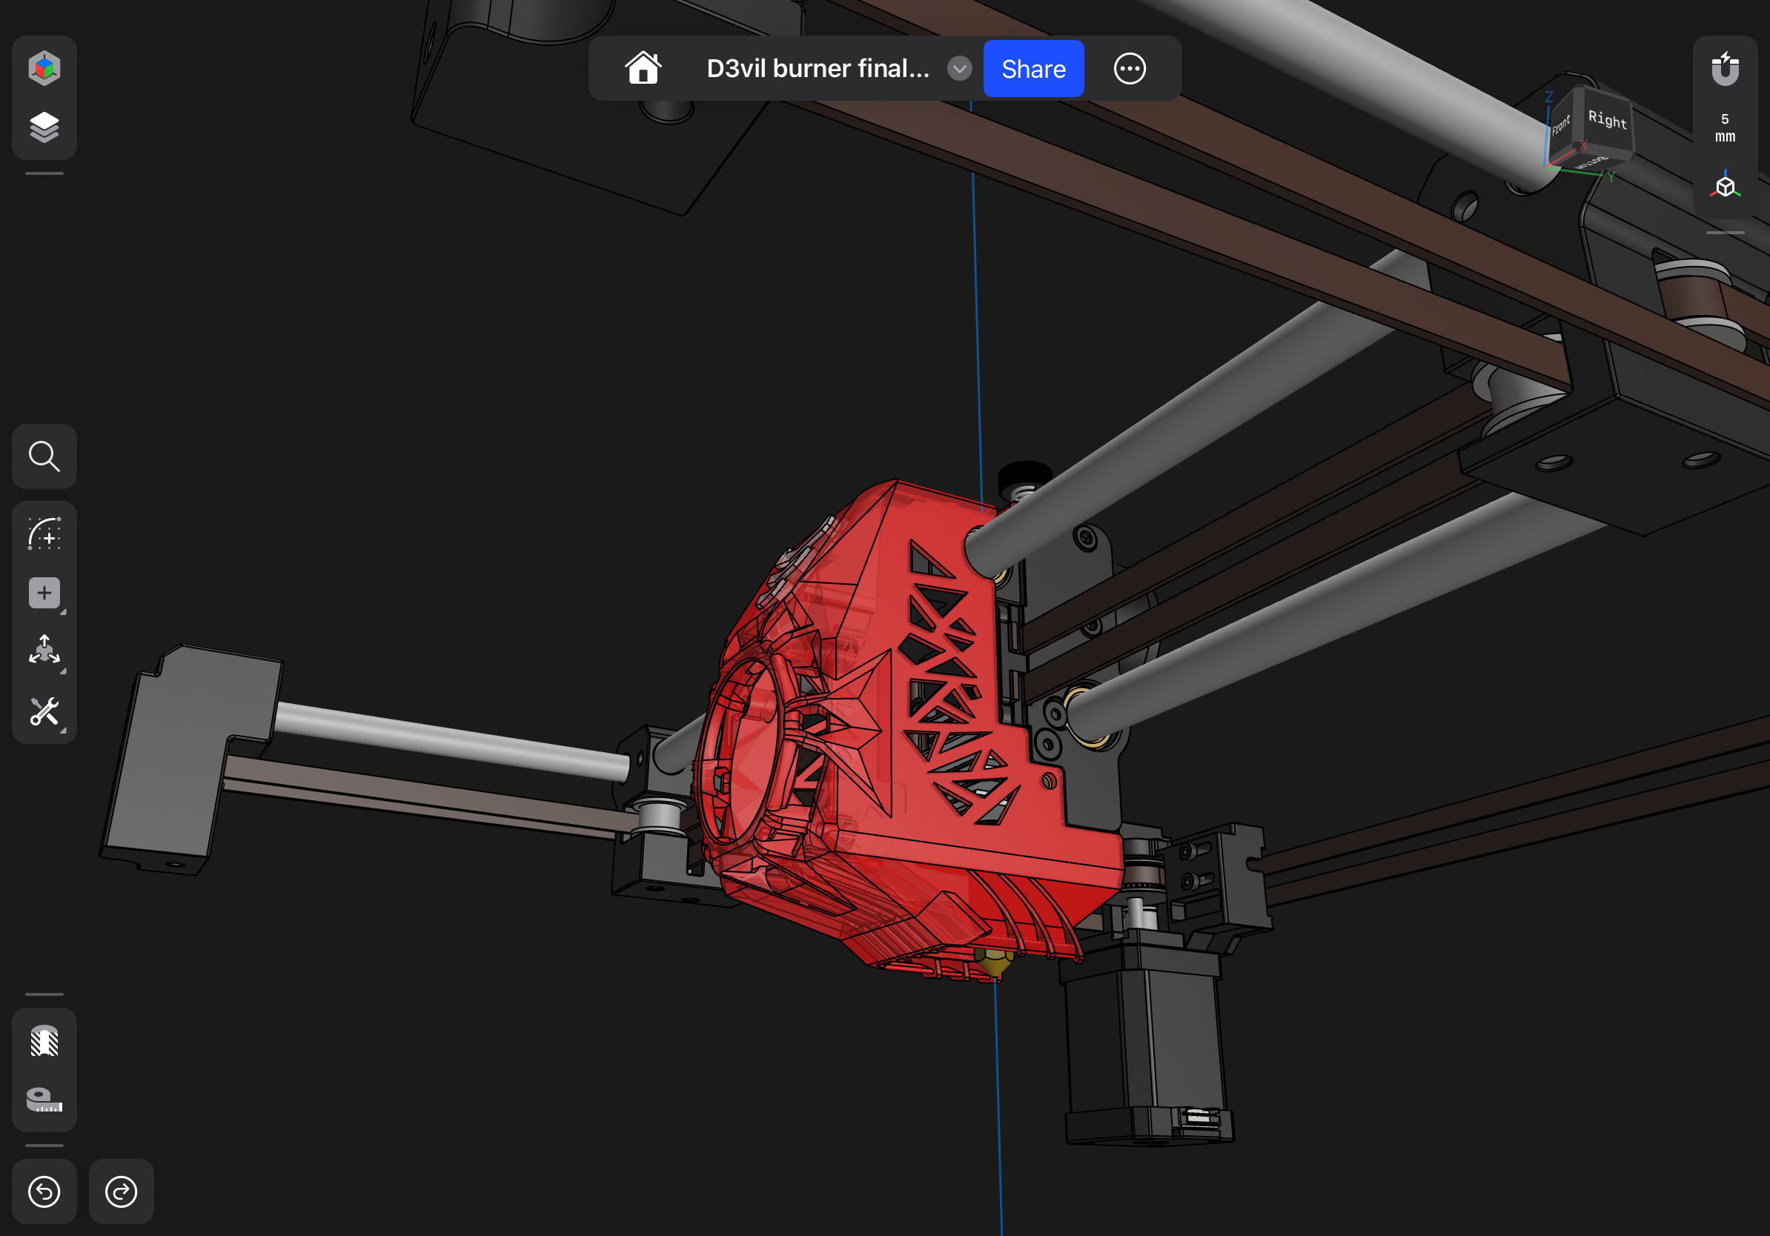Select Right face on orientation cube
The width and height of the screenshot is (1770, 1236).
pyautogui.click(x=1607, y=121)
